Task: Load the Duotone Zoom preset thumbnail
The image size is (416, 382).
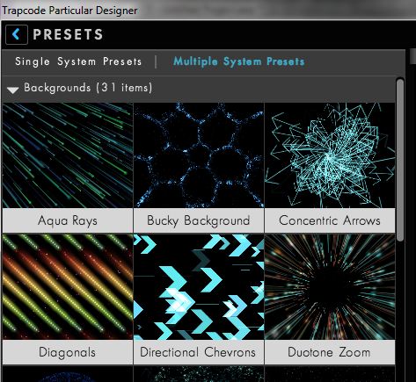Action: pyautogui.click(x=330, y=287)
